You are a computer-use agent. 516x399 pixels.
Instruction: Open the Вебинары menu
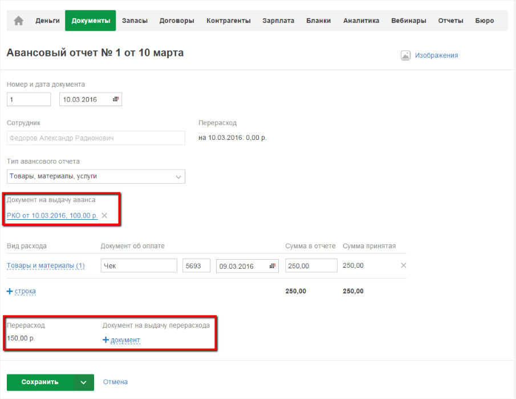point(409,21)
